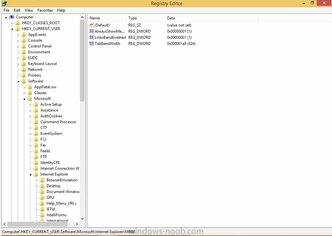332x236 pixels.
Task: Click the Registry Editor title bar icon
Action: pos(5,3)
